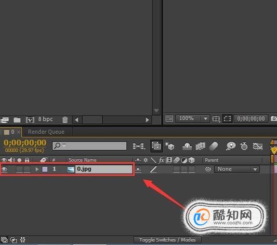The image size is (277, 245).
Task: Enable Motion Blur timeline button
Action: click(214, 146)
